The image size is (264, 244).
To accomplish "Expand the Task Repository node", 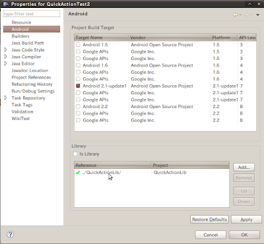I will 6,98.
